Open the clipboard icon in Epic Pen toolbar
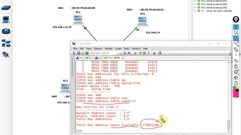 tap(236, 83)
